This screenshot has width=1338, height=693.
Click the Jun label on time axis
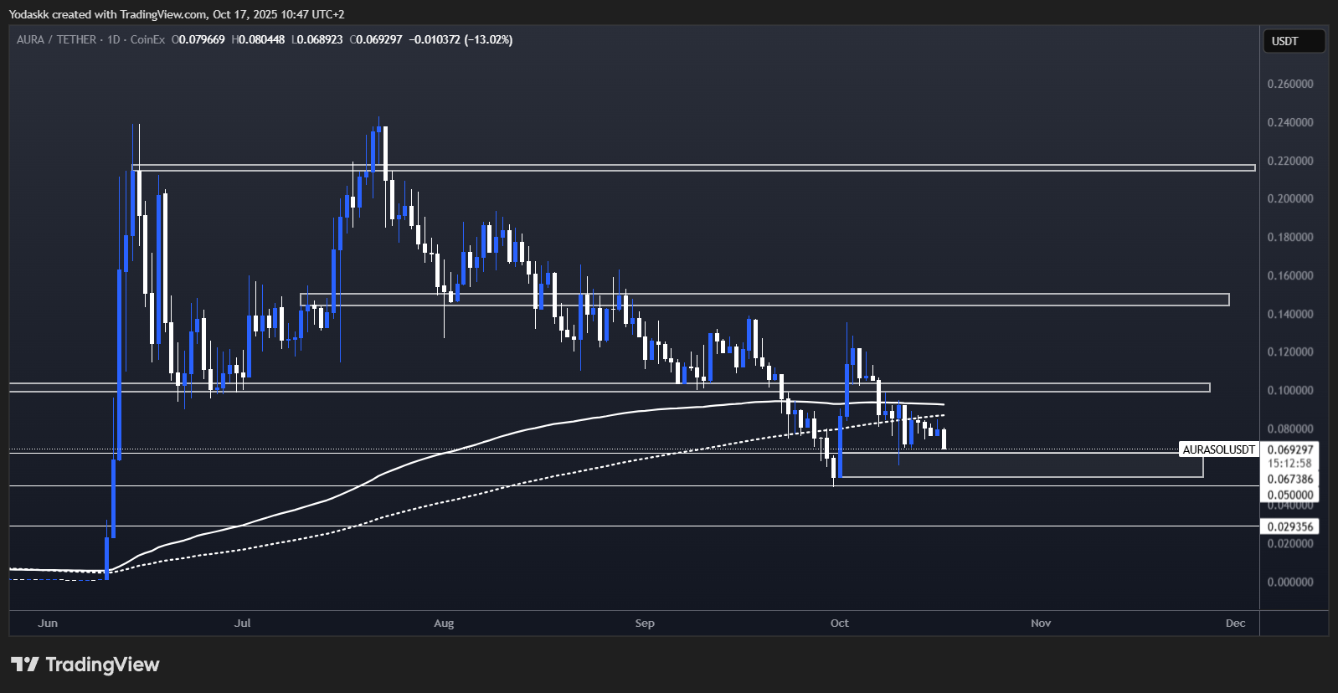[x=48, y=623]
